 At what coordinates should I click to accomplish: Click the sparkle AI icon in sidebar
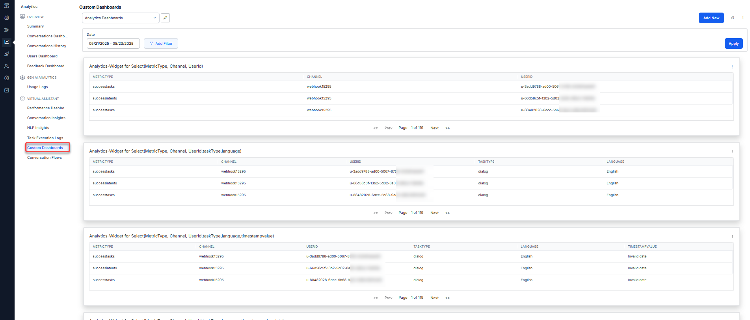[7, 30]
